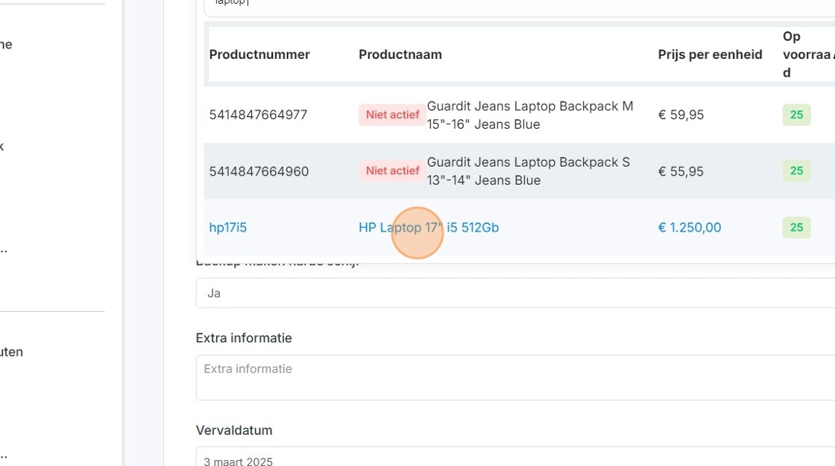Viewport: 835px width, 466px height.
Task: Click the € 1.250,00 price link
Action: [x=690, y=228]
